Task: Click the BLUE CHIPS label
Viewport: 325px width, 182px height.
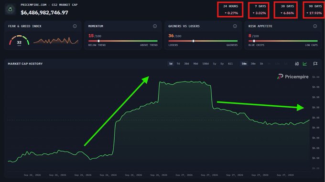Action: (256, 45)
